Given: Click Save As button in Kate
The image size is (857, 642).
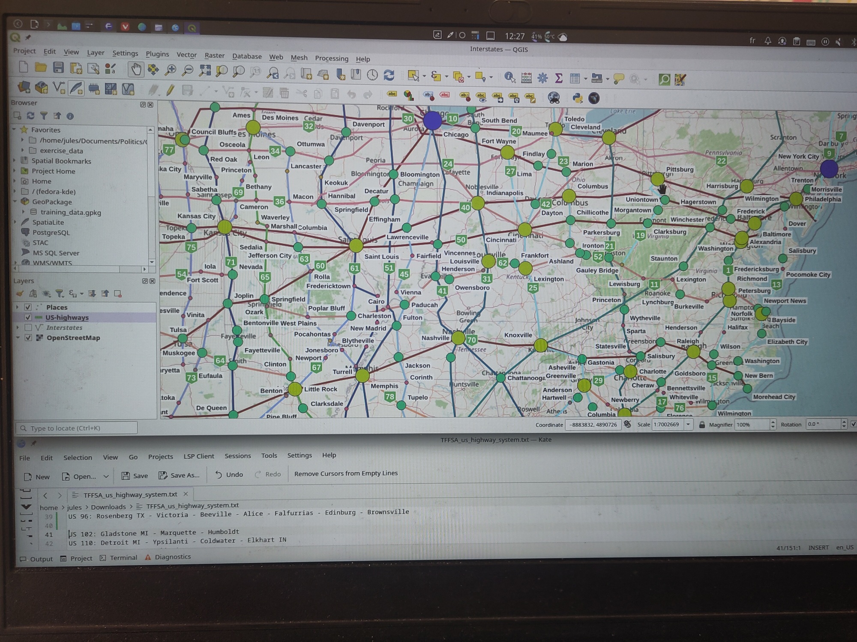Looking at the screenshot, I should click(x=179, y=475).
